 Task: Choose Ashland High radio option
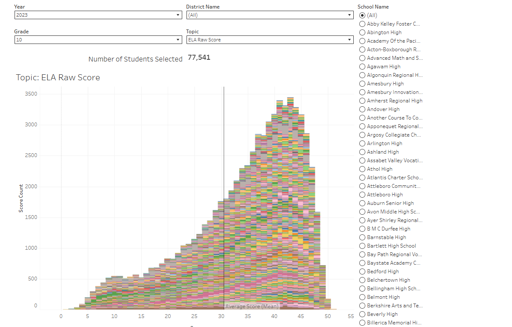click(x=362, y=152)
